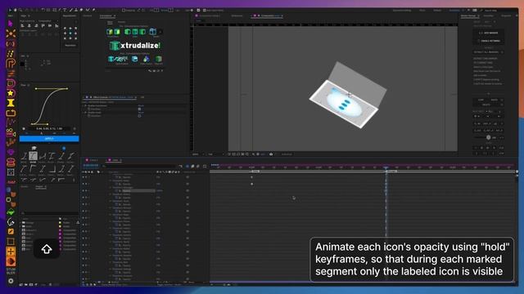Select the first timeline tab
The image size is (524, 294).
point(93,160)
